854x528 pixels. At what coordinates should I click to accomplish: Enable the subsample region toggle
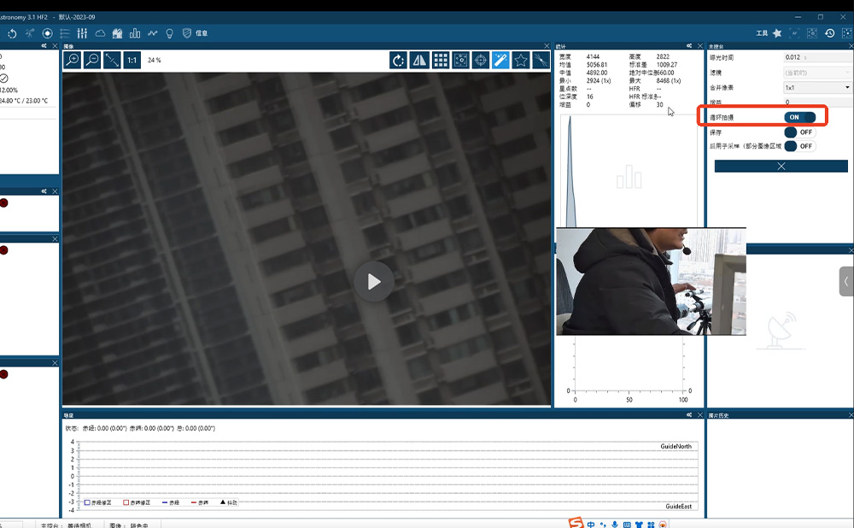click(799, 146)
